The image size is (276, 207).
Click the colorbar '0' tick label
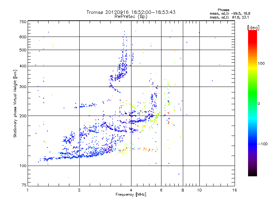259,104
